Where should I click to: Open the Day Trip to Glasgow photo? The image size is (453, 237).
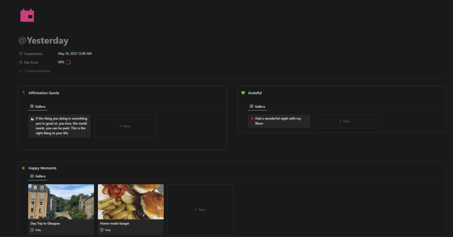tap(61, 202)
